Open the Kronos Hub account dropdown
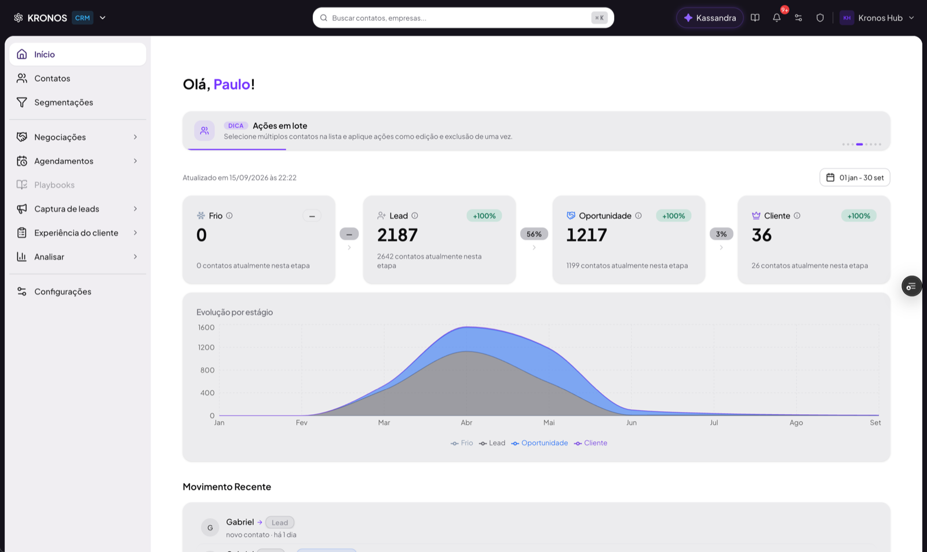The height and width of the screenshot is (552, 927). click(x=877, y=18)
